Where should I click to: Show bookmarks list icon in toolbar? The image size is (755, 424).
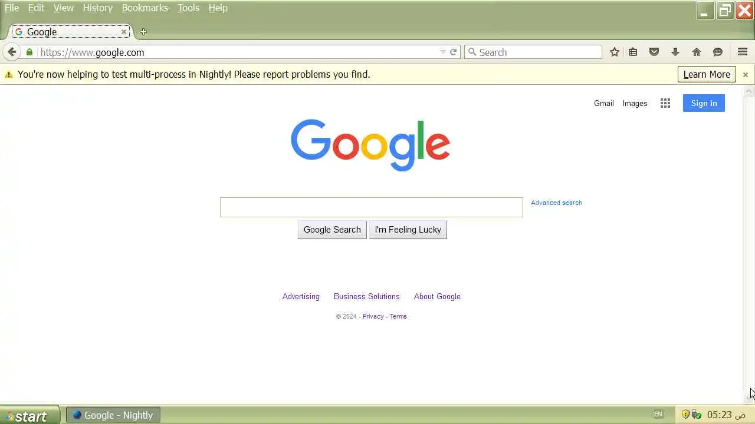[x=633, y=52]
